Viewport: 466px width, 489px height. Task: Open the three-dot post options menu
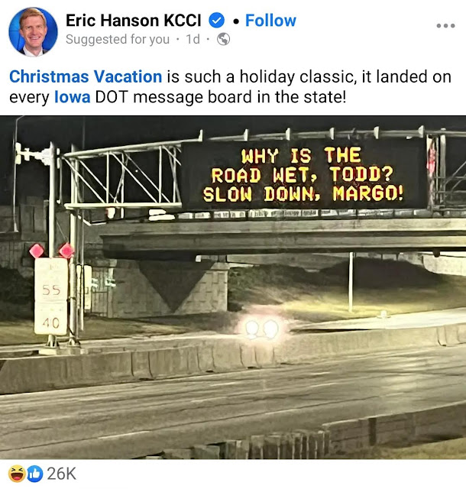click(445, 25)
